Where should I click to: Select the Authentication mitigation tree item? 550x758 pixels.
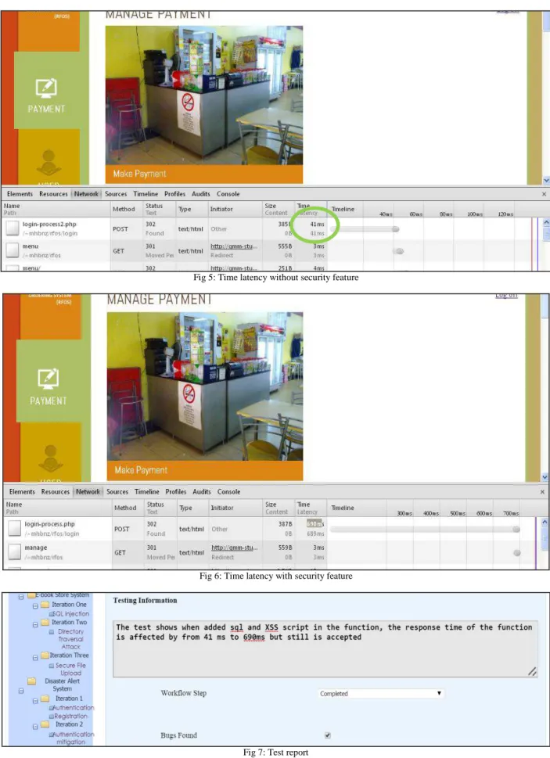pos(71,738)
